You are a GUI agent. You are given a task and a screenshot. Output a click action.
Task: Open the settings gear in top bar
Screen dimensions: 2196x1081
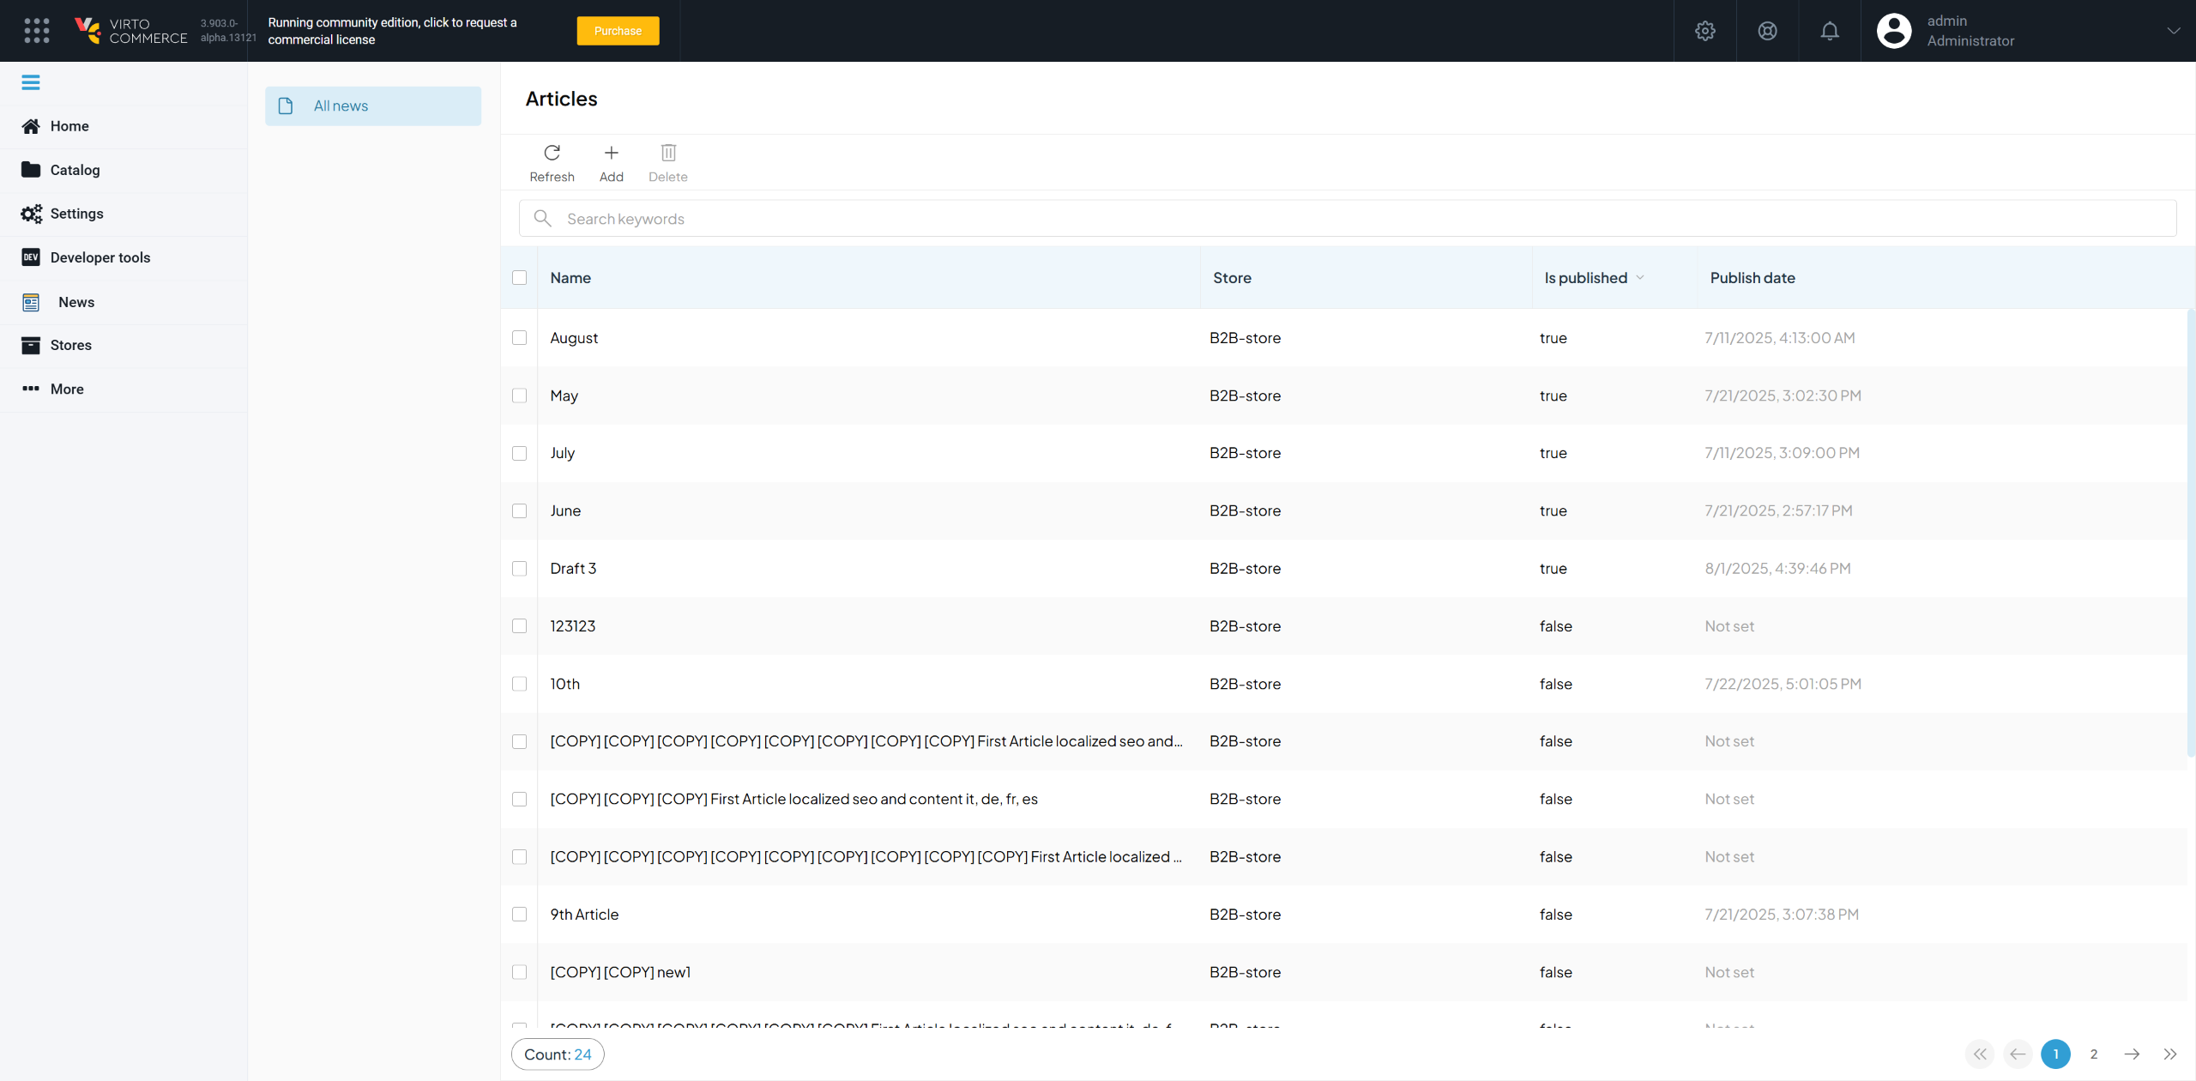click(x=1704, y=31)
